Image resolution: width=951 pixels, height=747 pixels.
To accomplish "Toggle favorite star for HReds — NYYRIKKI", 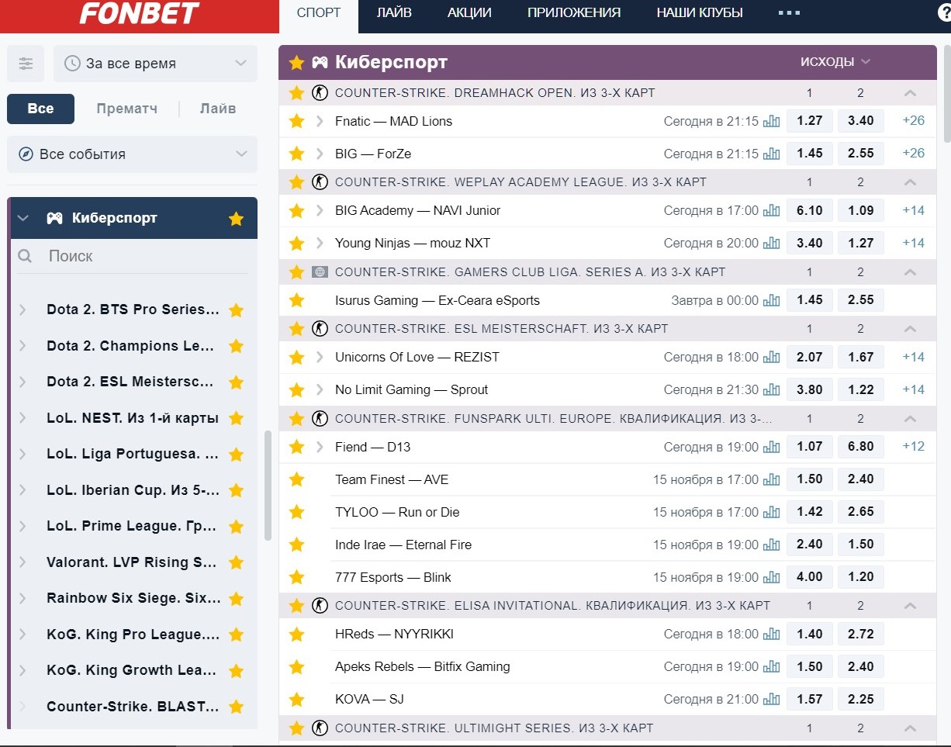I will pos(296,635).
